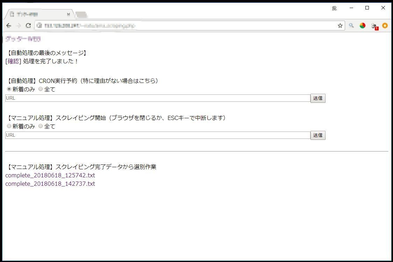Click the 処理を完了しました！ message text
This screenshot has height=262, width=393.
tap(51, 61)
